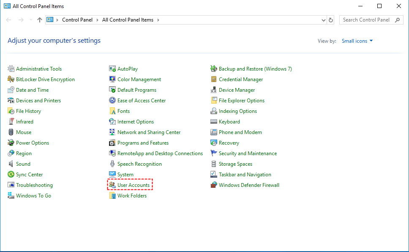Viewport: 409px width, 252px height.
Task: Click the File History icon
Action: [11, 111]
